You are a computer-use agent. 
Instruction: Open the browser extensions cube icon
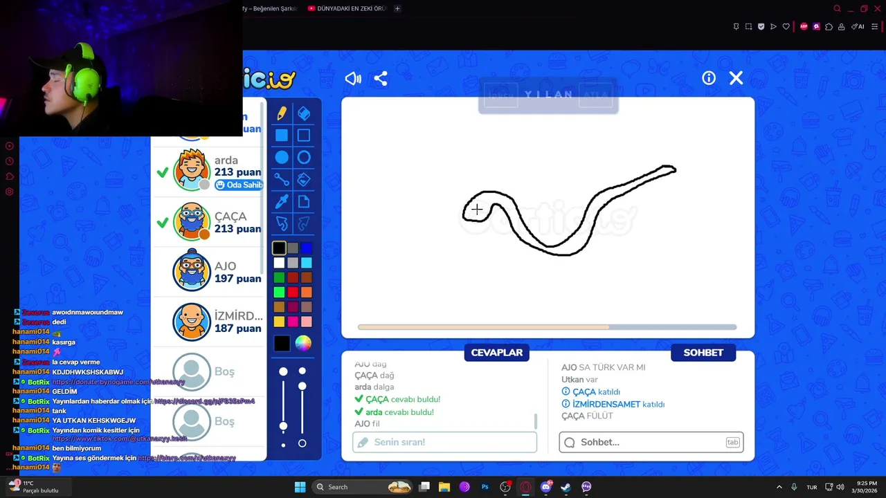pyautogui.click(x=829, y=26)
